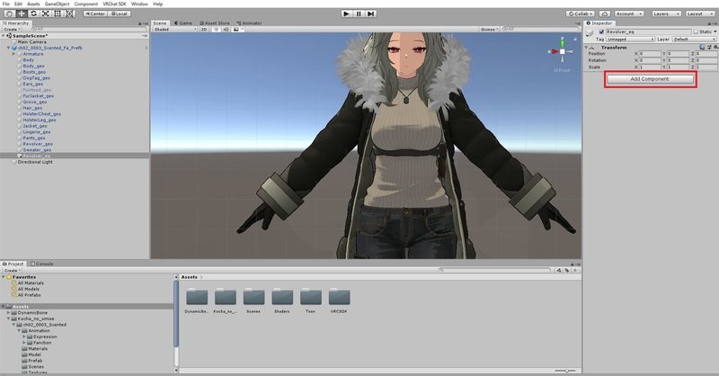Viewport: 719px width, 376px height.
Task: Advance one frame with the Step button
Action: point(371,13)
